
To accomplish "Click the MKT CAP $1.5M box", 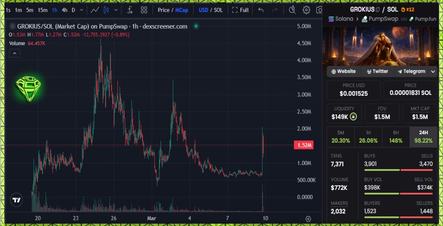I will point(420,113).
